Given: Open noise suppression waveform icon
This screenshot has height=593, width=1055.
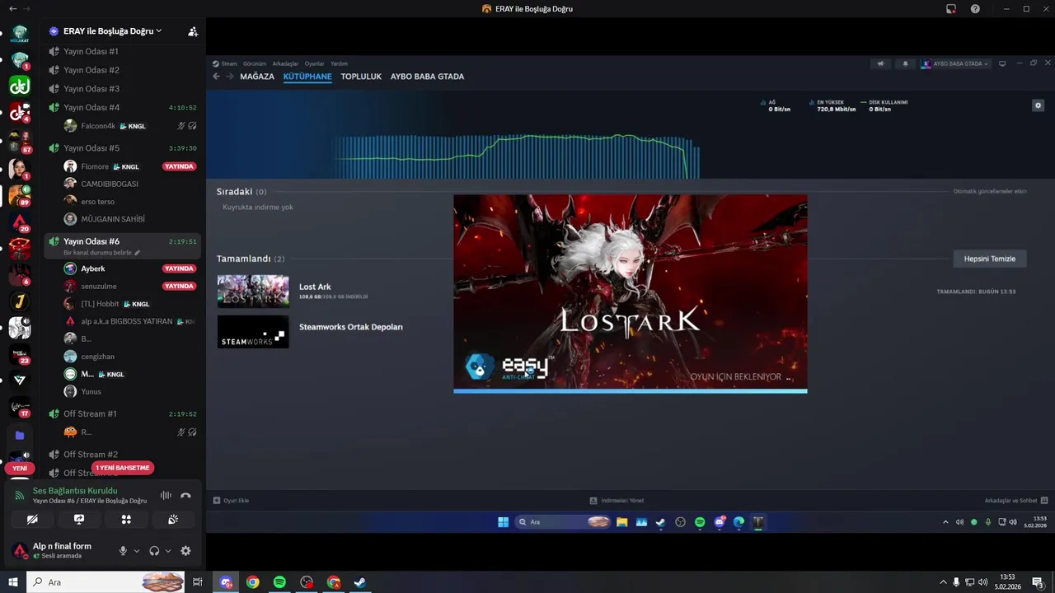Looking at the screenshot, I should click(166, 495).
